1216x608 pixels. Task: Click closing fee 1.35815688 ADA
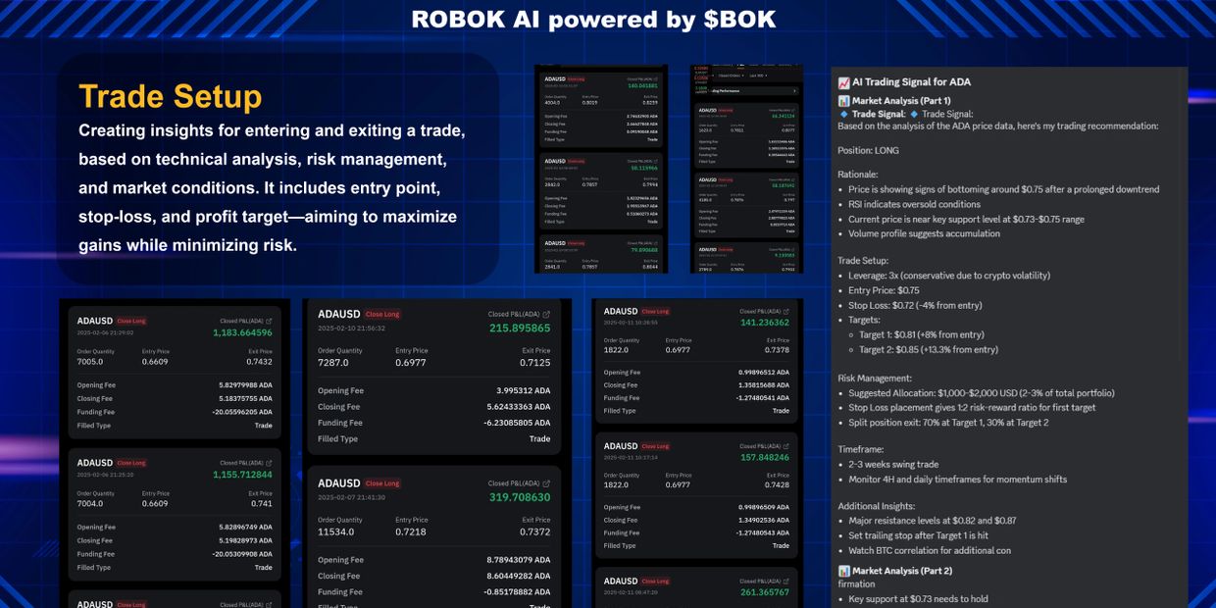(x=763, y=385)
